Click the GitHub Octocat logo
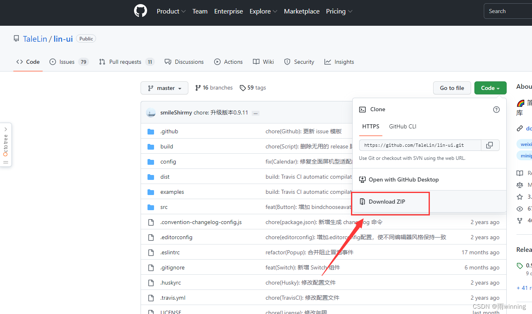Viewport: 532px width, 314px height. [x=141, y=11]
